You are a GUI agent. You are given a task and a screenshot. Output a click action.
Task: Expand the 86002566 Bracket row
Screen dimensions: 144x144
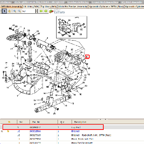pos(2,131)
